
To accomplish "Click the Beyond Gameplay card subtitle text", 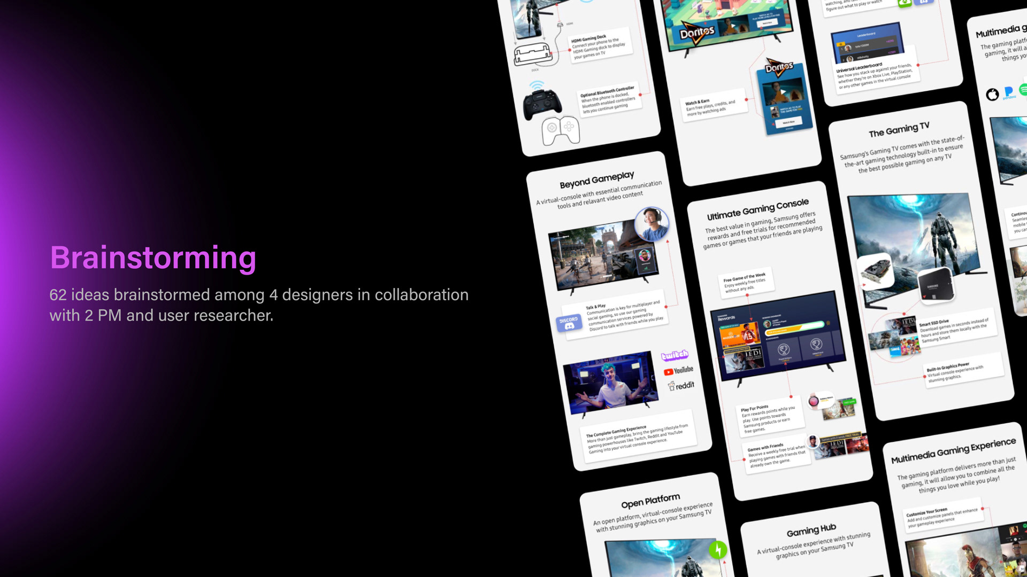I will point(599,195).
